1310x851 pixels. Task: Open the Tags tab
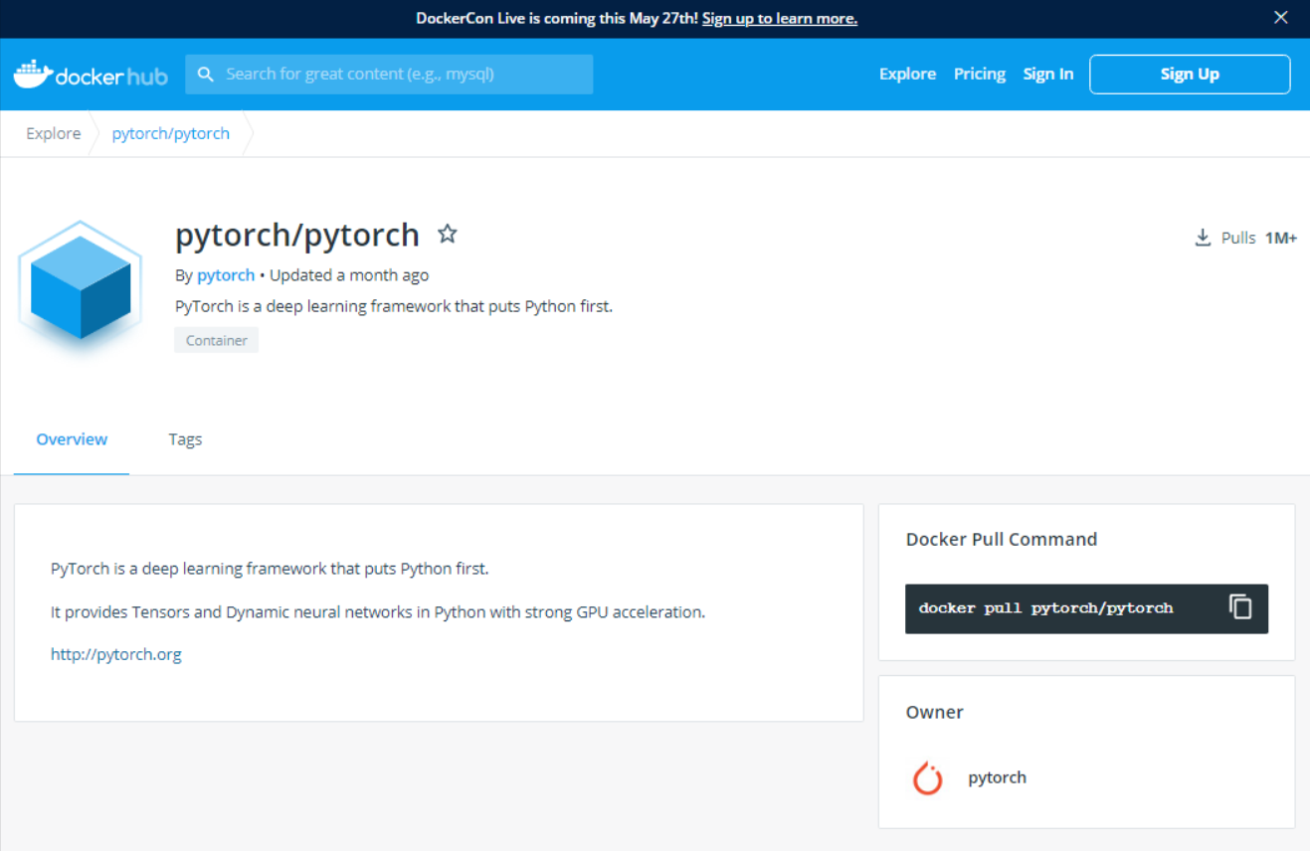[185, 439]
